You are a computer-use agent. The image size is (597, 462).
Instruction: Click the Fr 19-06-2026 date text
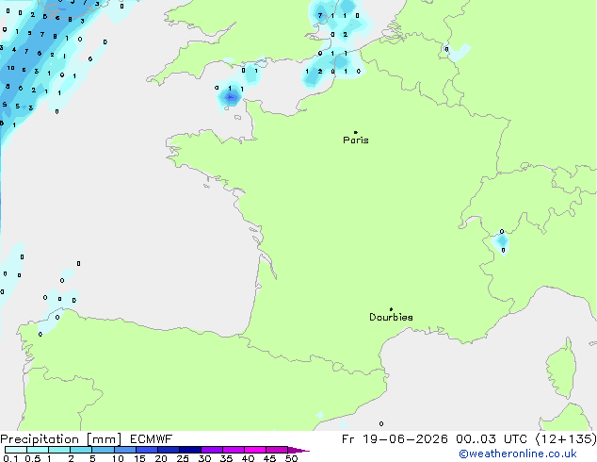395,439
